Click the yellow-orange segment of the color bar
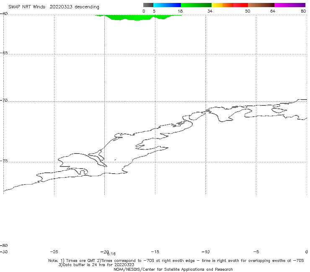Image resolution: width=310 pixels, height=272 pixels. click(x=222, y=5)
